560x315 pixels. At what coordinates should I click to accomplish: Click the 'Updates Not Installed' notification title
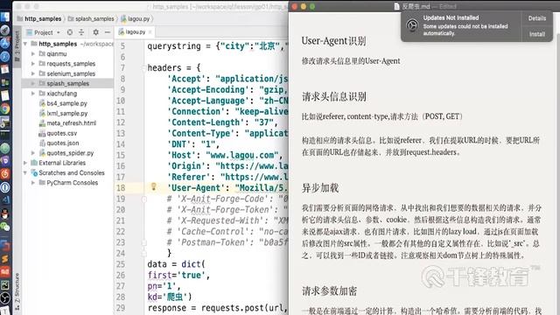pyautogui.click(x=451, y=17)
